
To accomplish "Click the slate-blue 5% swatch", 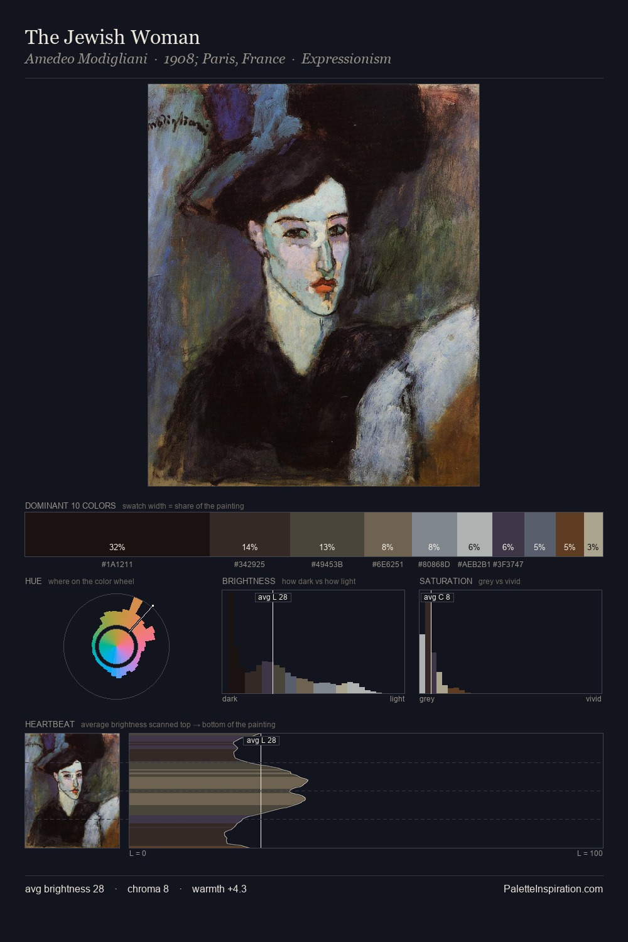I will [540, 534].
